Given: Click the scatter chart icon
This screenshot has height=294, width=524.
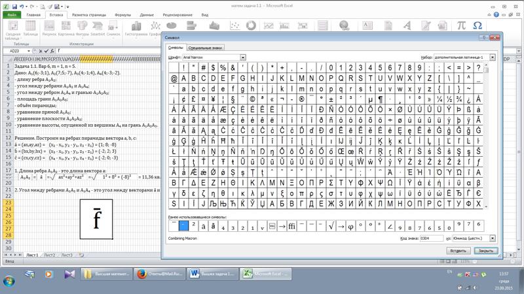Looking at the screenshot, I should tap(234, 25).
